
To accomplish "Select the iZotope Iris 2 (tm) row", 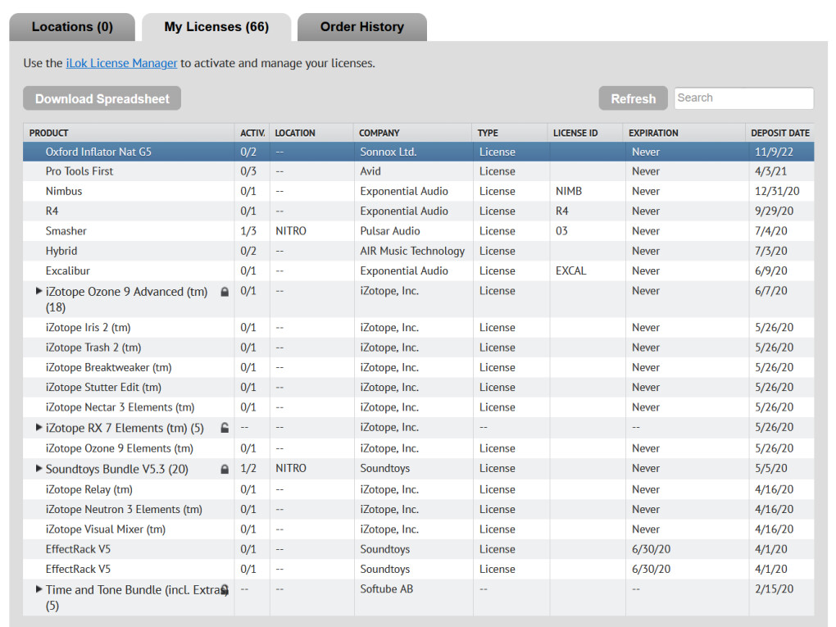I will click(419, 327).
